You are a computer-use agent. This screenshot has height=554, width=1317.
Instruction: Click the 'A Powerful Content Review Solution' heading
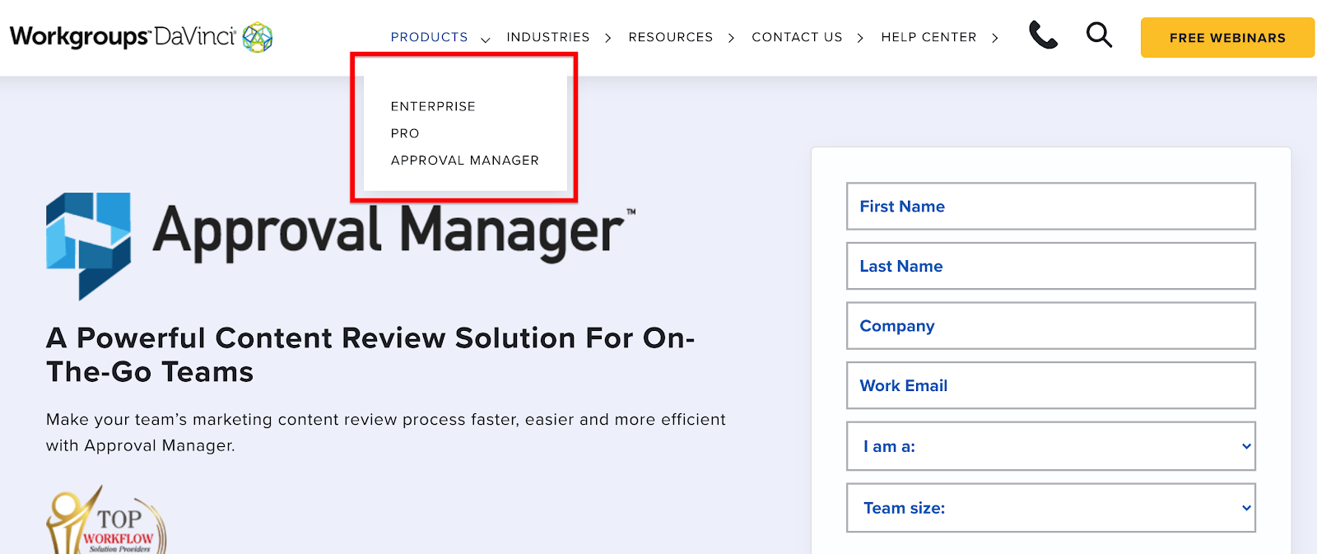[x=370, y=355]
